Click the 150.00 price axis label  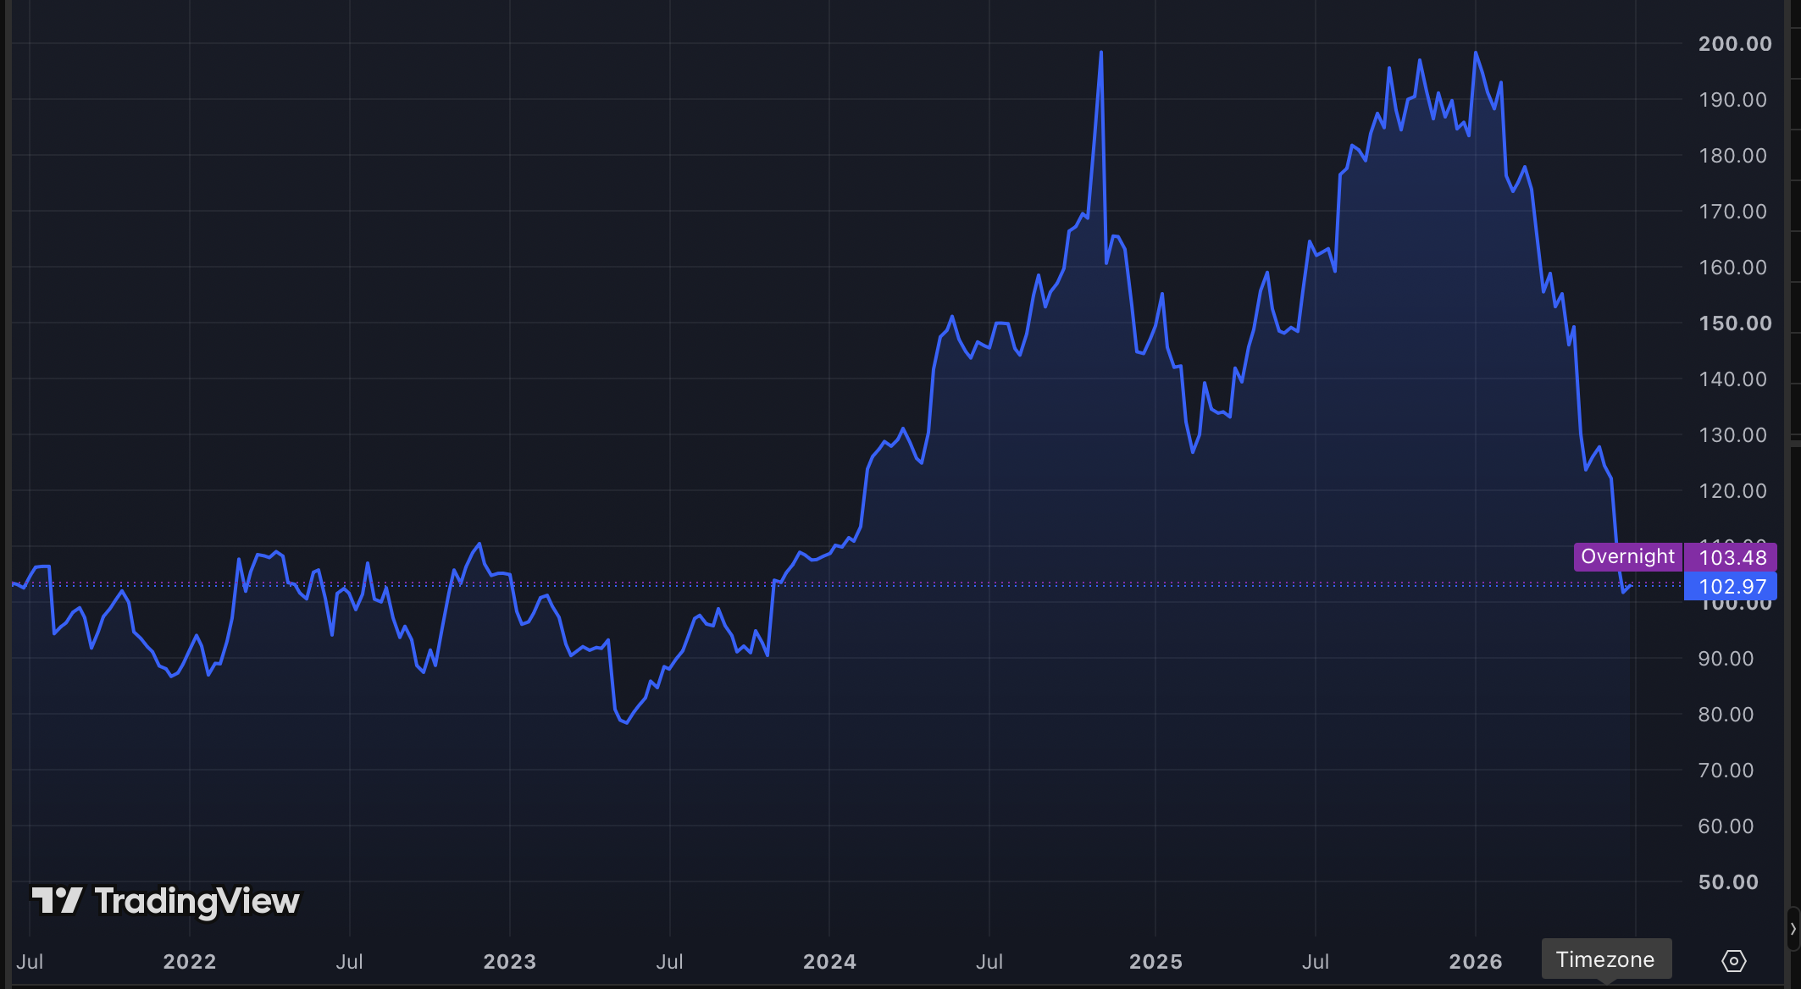[x=1735, y=323]
